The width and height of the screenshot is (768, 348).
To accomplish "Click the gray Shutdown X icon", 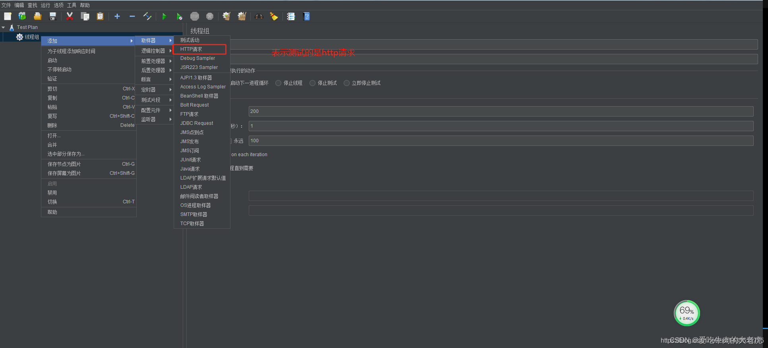I will [210, 16].
